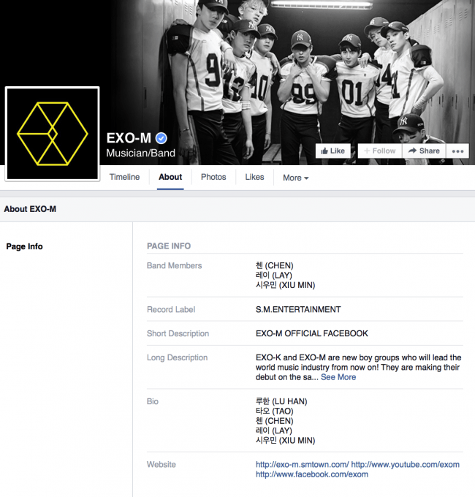Image resolution: width=475 pixels, height=497 pixels.
Task: Open the three-dot more options menu
Action: pos(457,151)
